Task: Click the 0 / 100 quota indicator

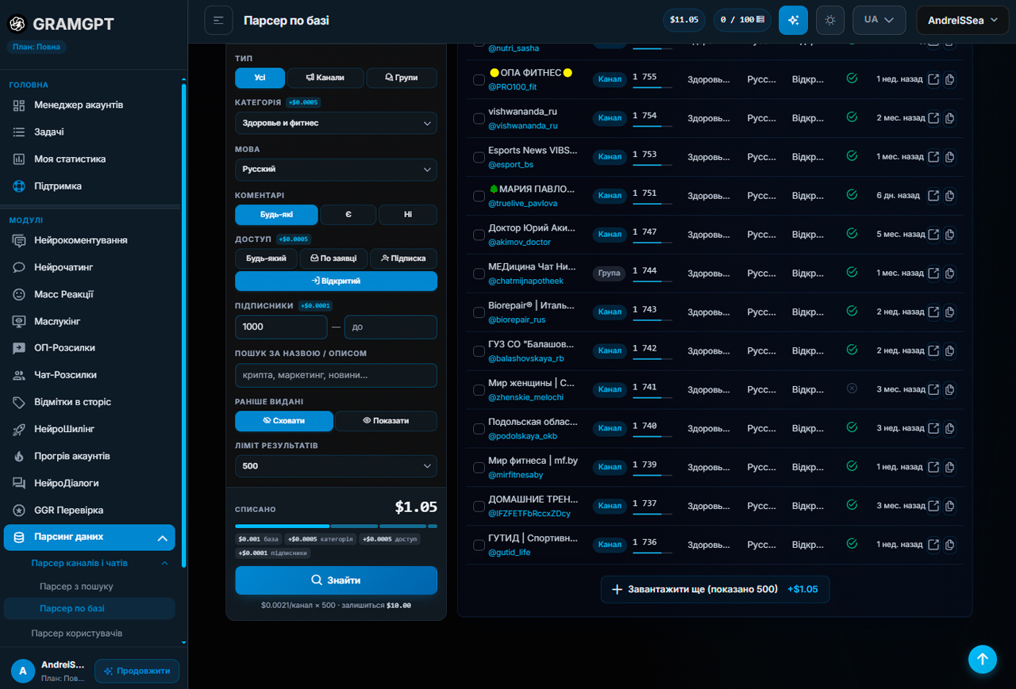Action: 742,20
